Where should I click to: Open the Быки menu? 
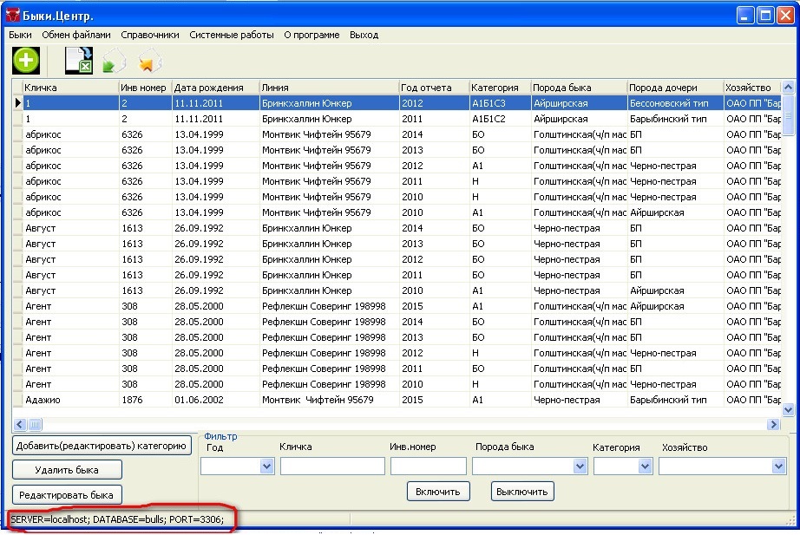(x=21, y=35)
